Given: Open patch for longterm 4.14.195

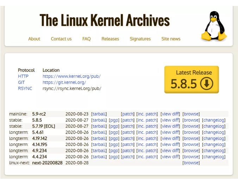Looking at the screenshot, I should coord(128,145).
